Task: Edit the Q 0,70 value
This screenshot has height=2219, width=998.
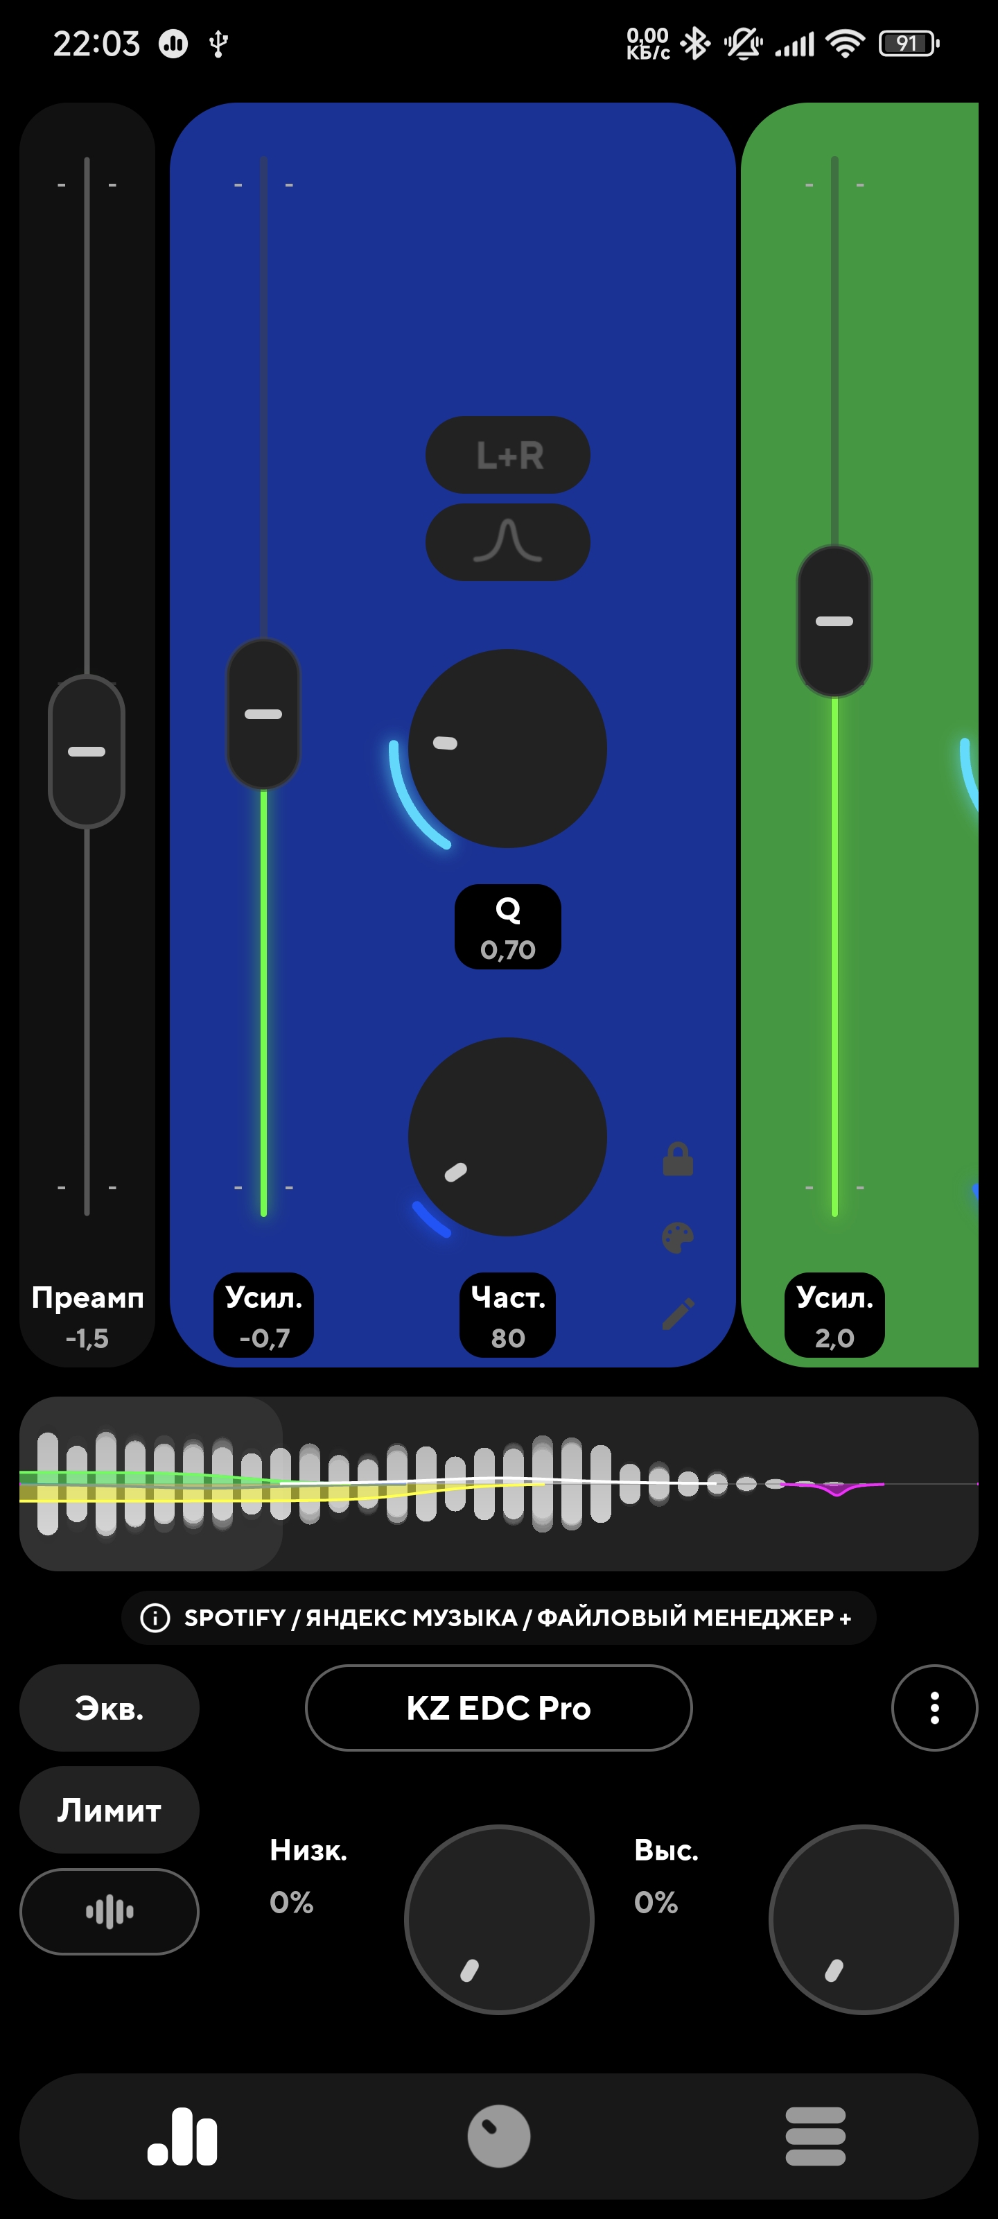Action: 508,927
